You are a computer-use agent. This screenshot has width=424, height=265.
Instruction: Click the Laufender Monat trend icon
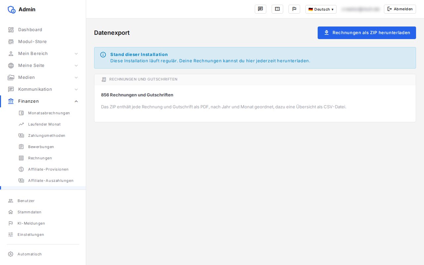pos(21,124)
